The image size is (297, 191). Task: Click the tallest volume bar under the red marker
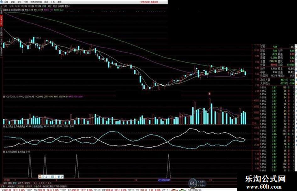pos(210,111)
